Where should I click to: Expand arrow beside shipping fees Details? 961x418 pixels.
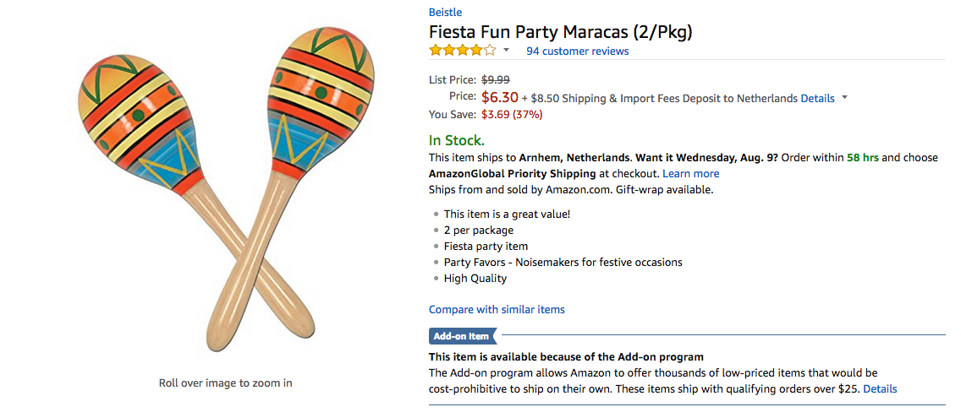(x=844, y=99)
